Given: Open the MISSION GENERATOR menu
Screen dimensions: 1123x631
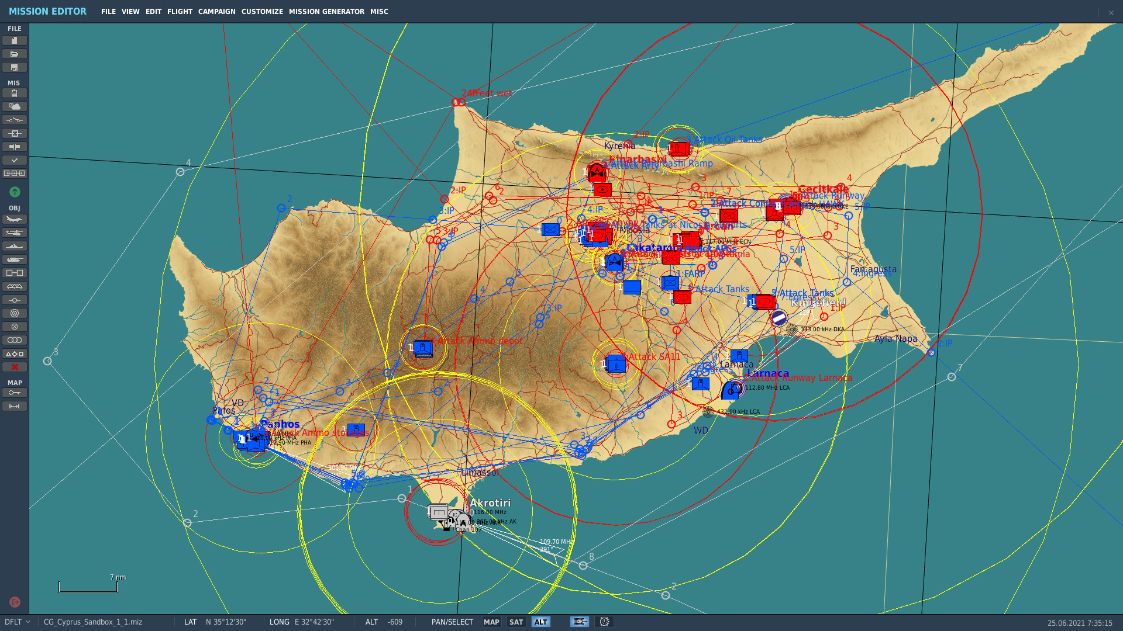Looking at the screenshot, I should (326, 12).
